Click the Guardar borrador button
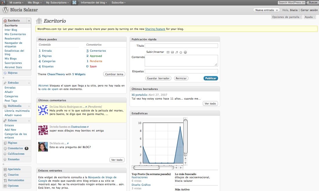Viewport: 319px width, 191px height. click(x=158, y=78)
